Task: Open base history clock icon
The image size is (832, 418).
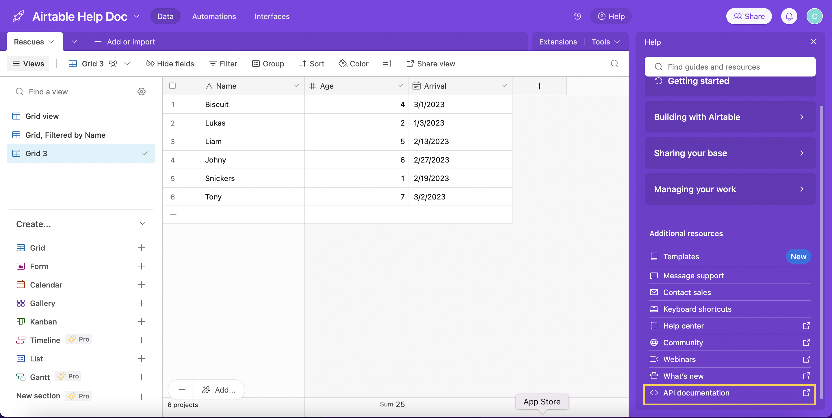Action: tap(577, 16)
